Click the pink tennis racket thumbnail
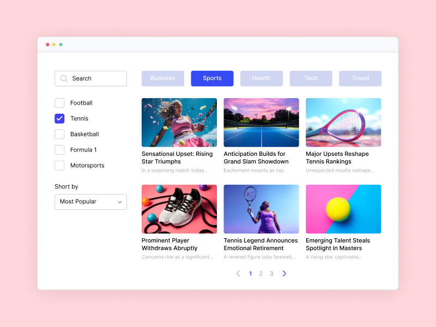The height and width of the screenshot is (327, 436). coord(343,122)
